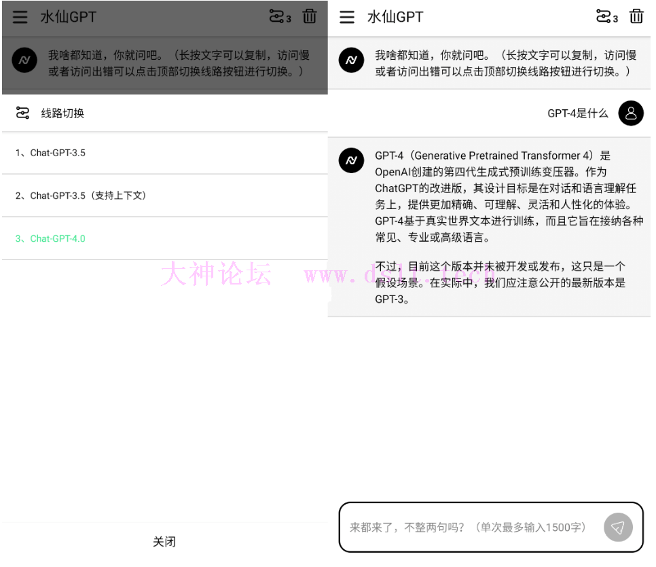Image resolution: width=656 pixels, height=567 pixels.
Task: Click user avatar next to GPT-4是什么
Action: [x=631, y=113]
